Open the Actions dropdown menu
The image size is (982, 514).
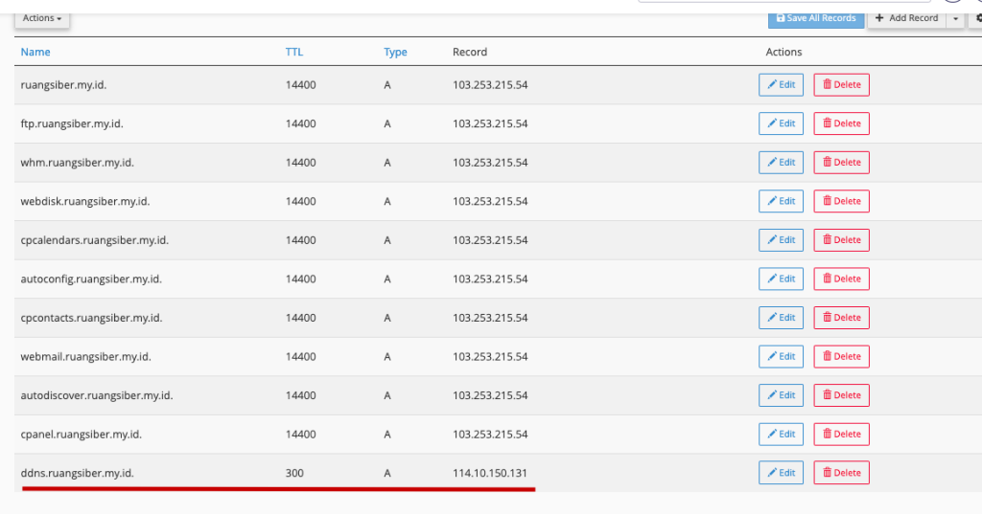click(x=42, y=17)
